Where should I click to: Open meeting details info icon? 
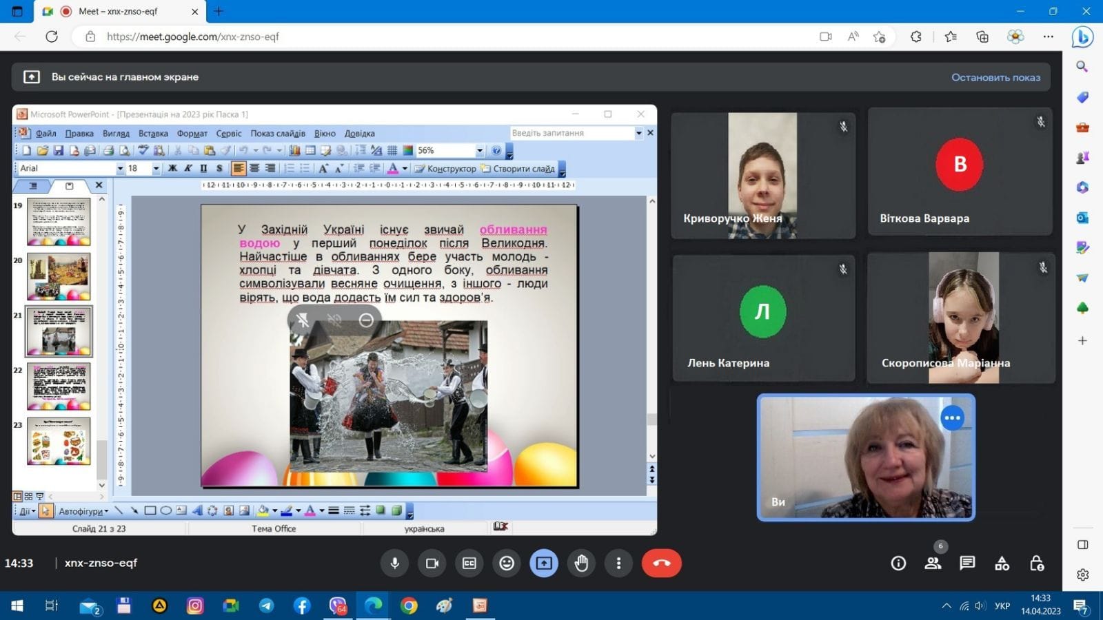click(898, 564)
